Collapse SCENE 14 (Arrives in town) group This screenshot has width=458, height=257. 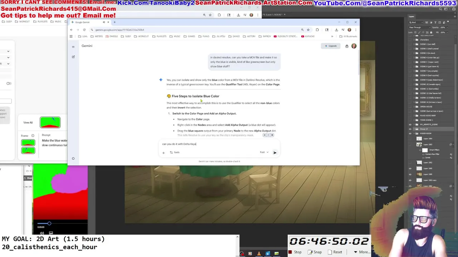tap(414, 102)
